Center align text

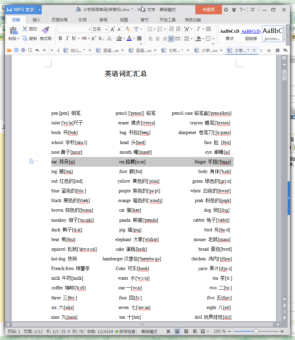(x=157, y=39)
